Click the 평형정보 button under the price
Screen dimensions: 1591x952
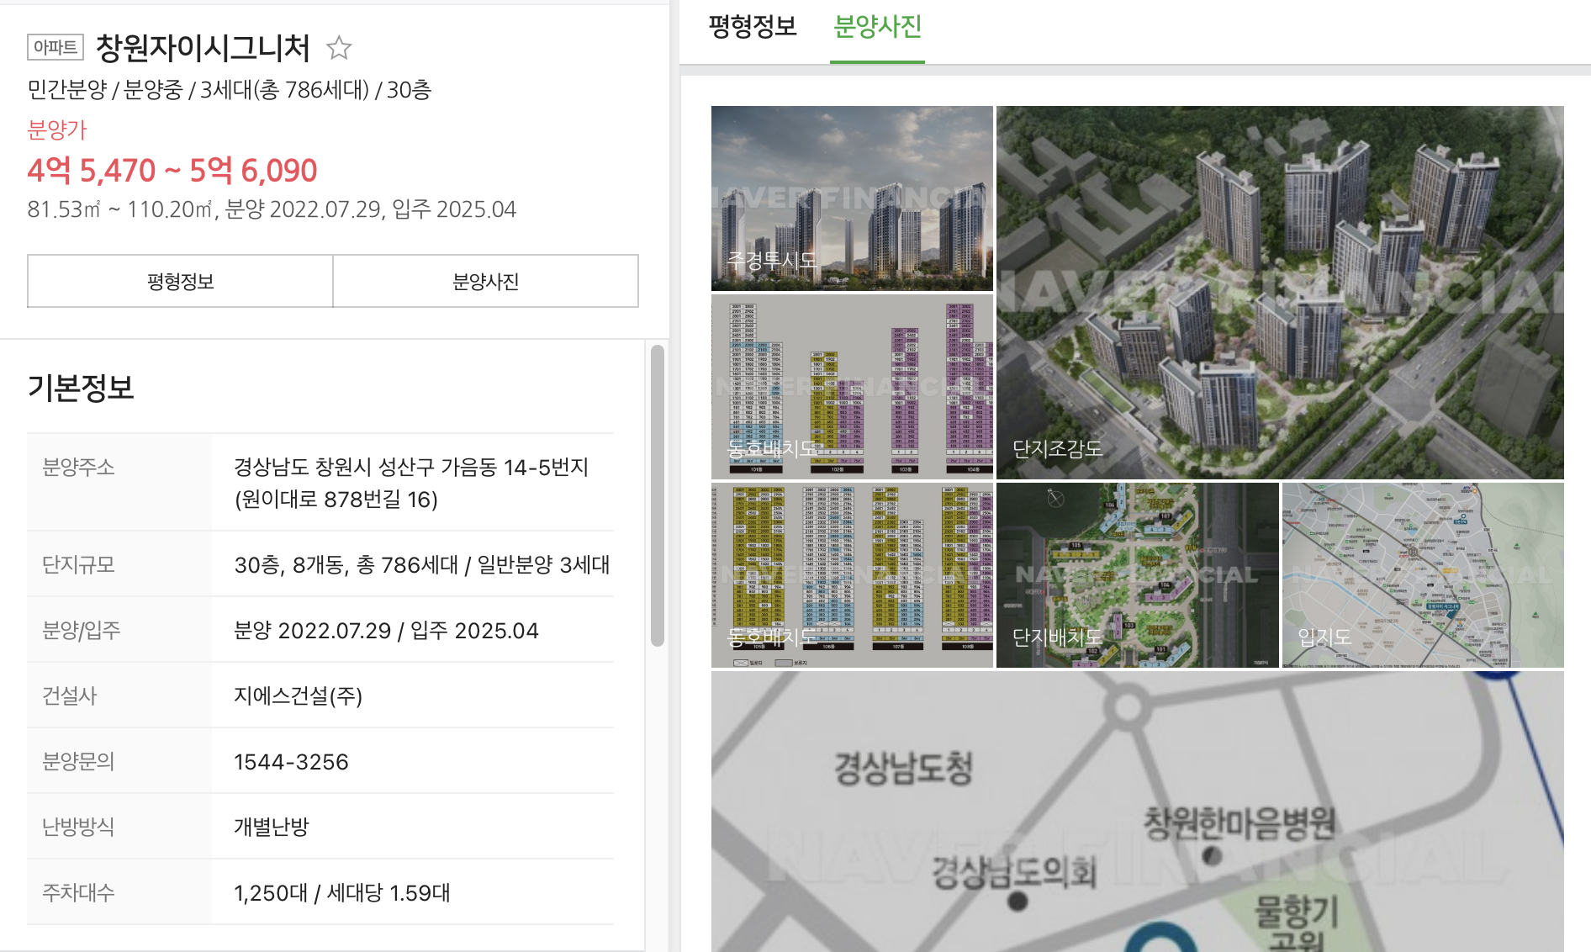pyautogui.click(x=180, y=281)
